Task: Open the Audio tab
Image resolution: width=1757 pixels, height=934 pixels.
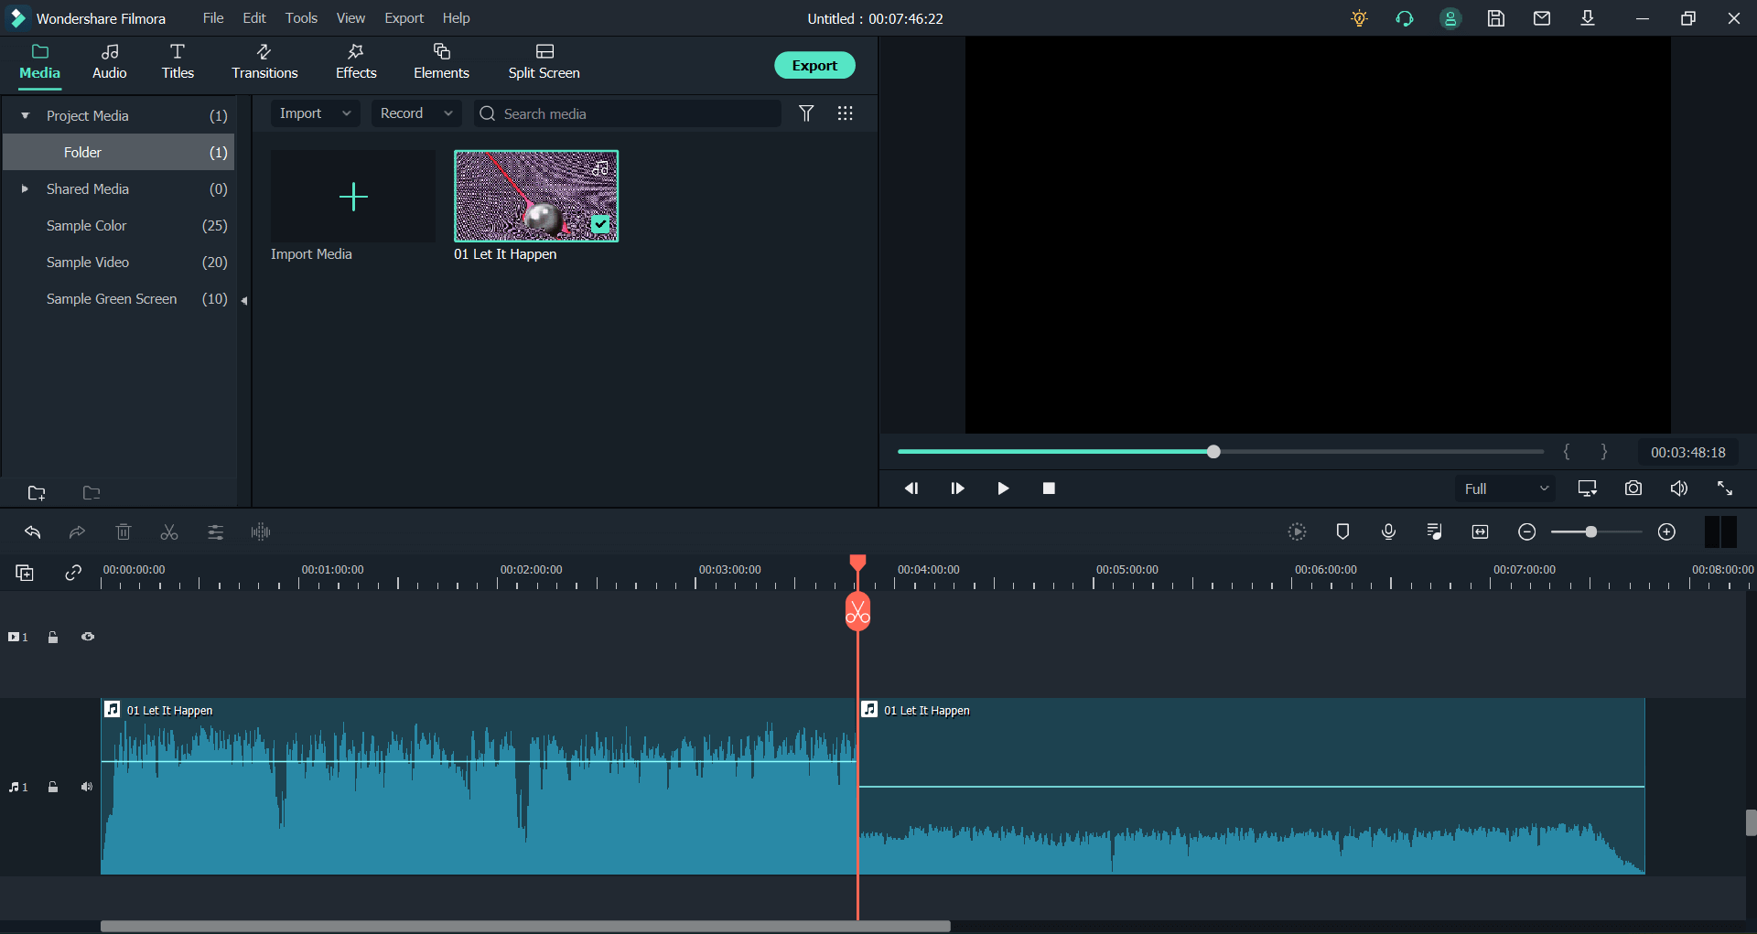Action: click(x=110, y=62)
